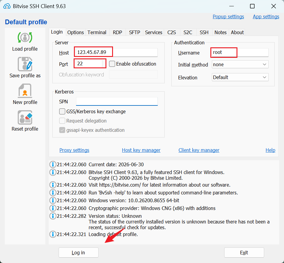Click the New profile icon
The height and width of the screenshot is (263, 284).
pyautogui.click(x=25, y=91)
